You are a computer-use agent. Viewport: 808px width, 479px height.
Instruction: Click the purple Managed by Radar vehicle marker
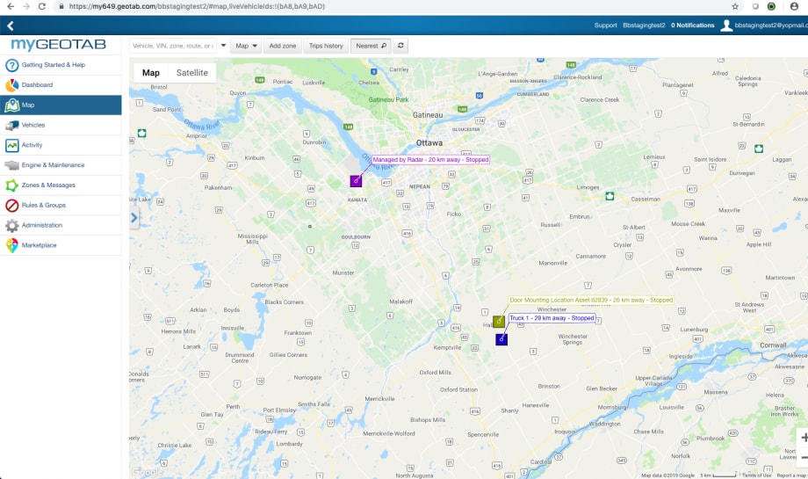356,181
